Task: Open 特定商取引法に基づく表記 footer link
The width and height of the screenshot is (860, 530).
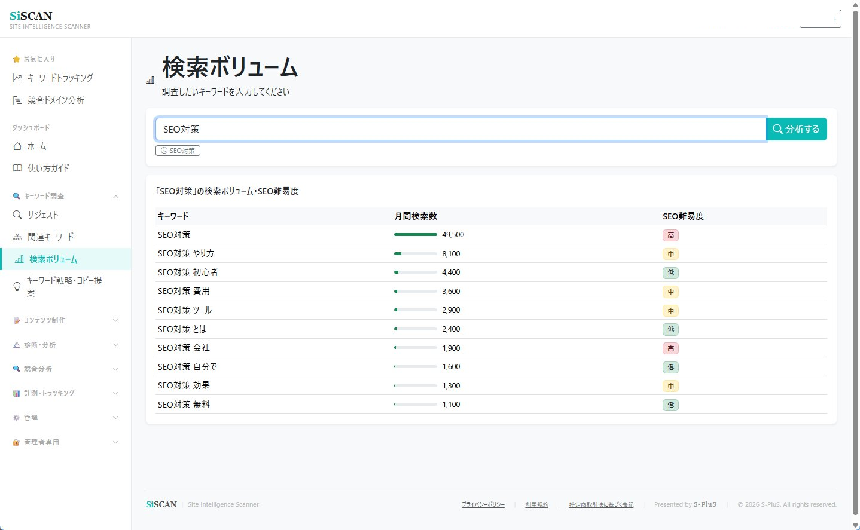Action: (x=601, y=505)
